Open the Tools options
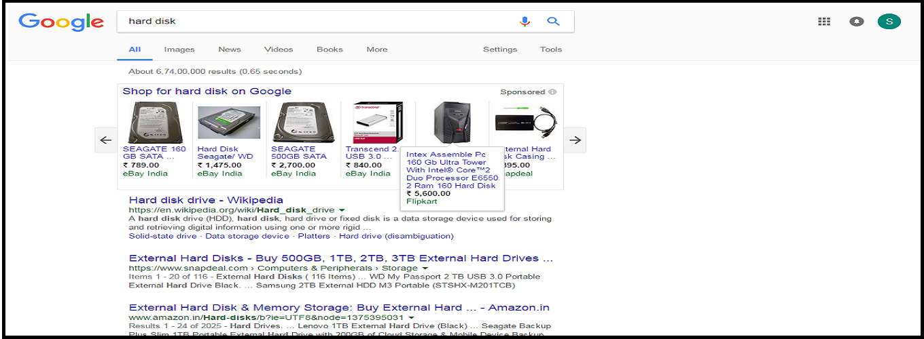 [551, 49]
